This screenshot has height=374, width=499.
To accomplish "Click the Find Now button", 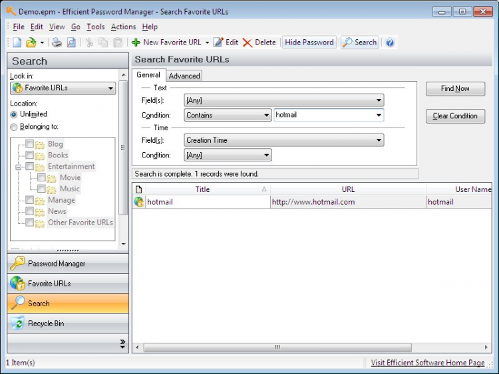I will [x=455, y=88].
